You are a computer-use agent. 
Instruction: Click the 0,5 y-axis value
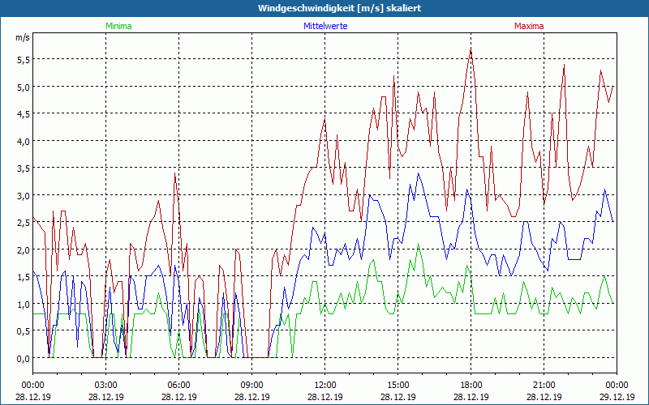pos(24,331)
